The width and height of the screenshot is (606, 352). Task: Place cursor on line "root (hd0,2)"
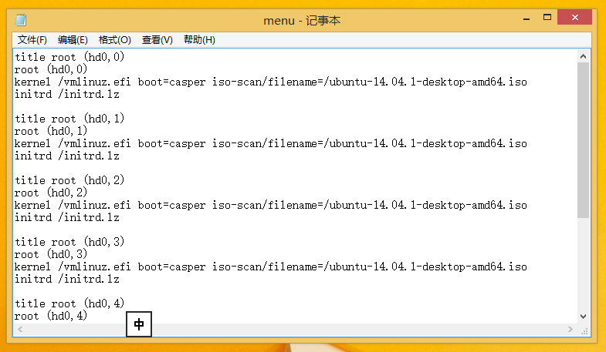51,193
